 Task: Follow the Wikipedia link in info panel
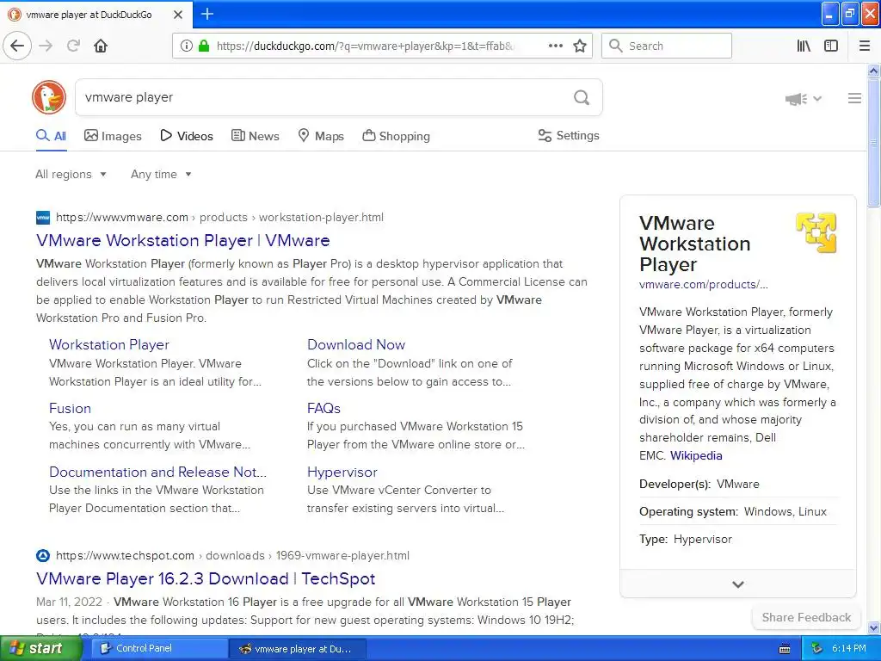696,456
